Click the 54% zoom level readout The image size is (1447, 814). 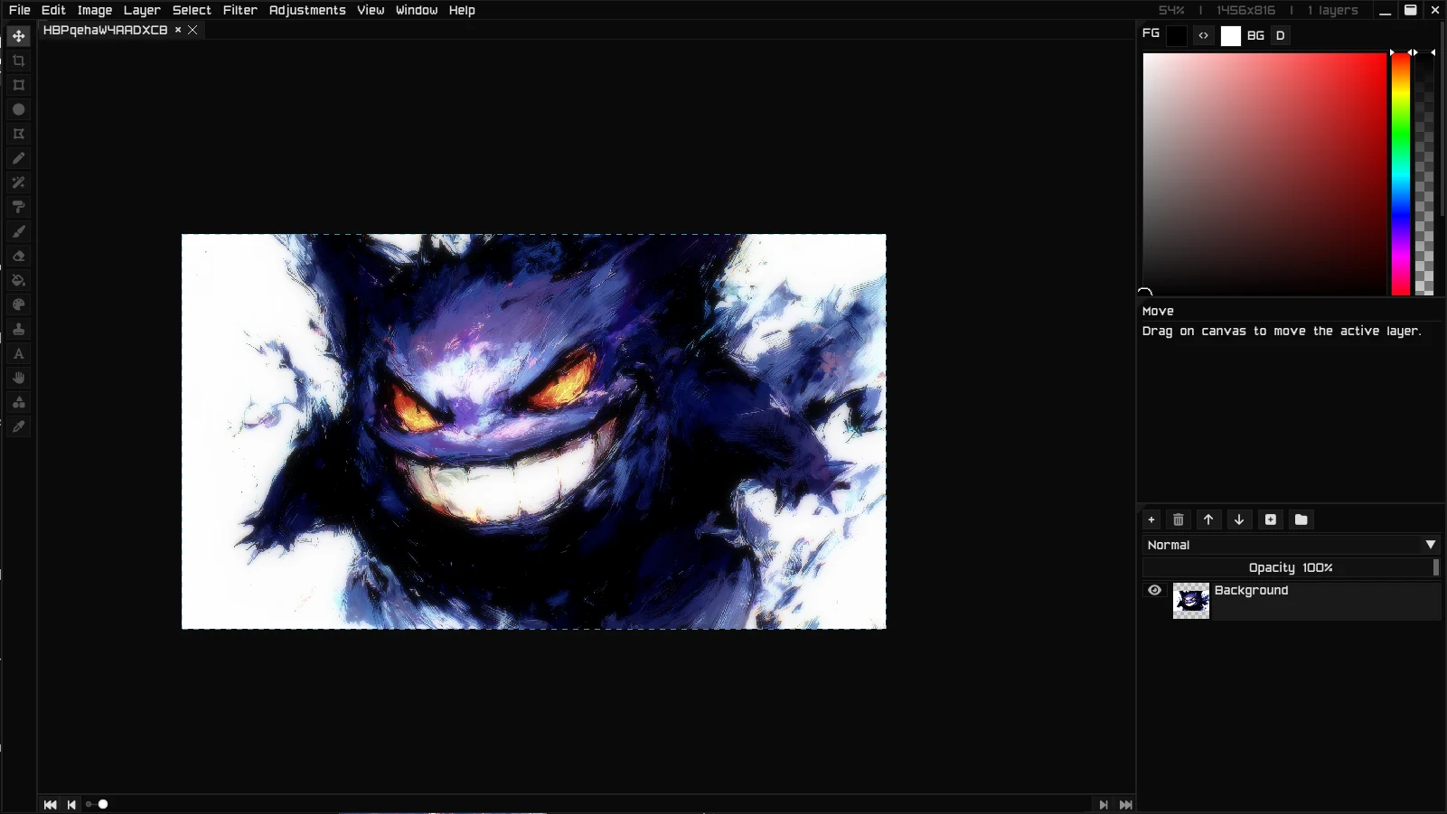(1171, 10)
